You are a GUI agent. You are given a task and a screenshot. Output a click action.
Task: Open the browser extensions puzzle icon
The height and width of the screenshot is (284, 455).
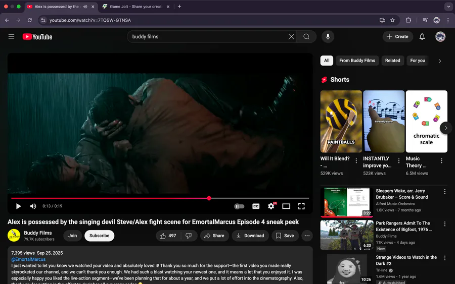[x=408, y=20]
